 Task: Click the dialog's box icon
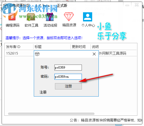pos(37,54)
